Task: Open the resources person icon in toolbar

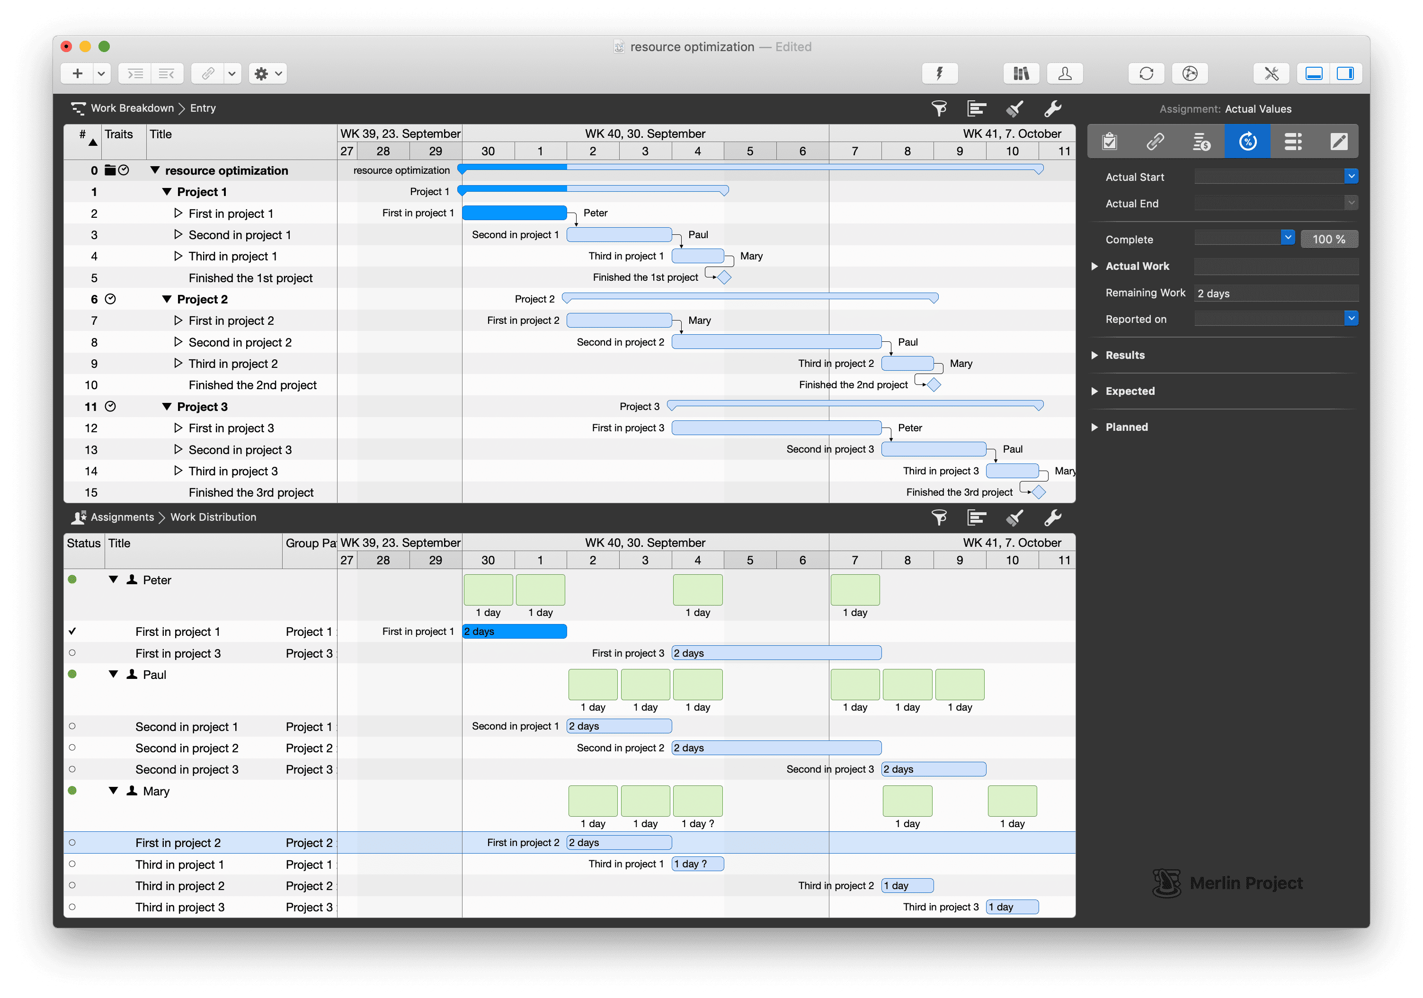Action: (1064, 73)
